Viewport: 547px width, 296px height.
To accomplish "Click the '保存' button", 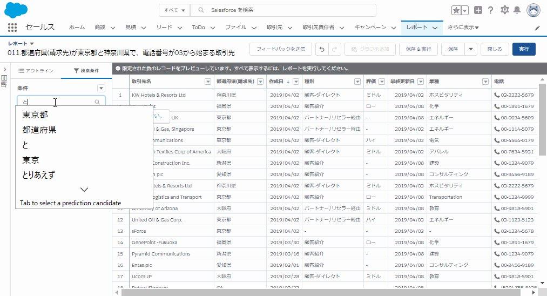I will (x=453, y=49).
